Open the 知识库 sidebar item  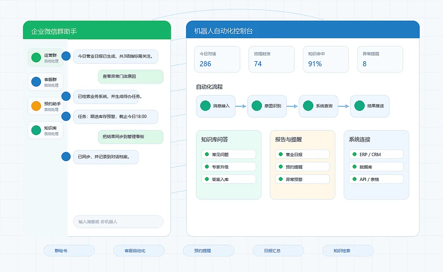point(46,130)
